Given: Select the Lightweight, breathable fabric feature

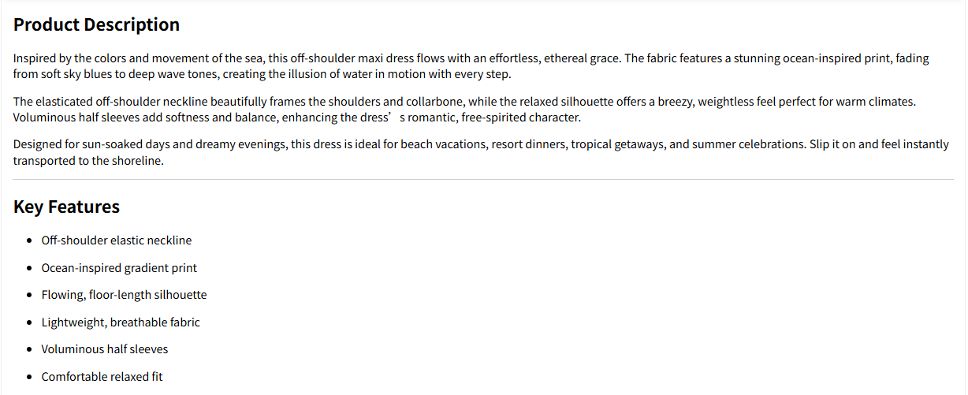Looking at the screenshot, I should click(x=121, y=322).
